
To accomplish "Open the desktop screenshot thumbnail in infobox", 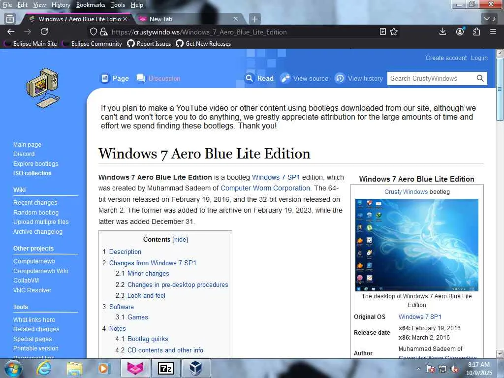I will [x=416, y=245].
